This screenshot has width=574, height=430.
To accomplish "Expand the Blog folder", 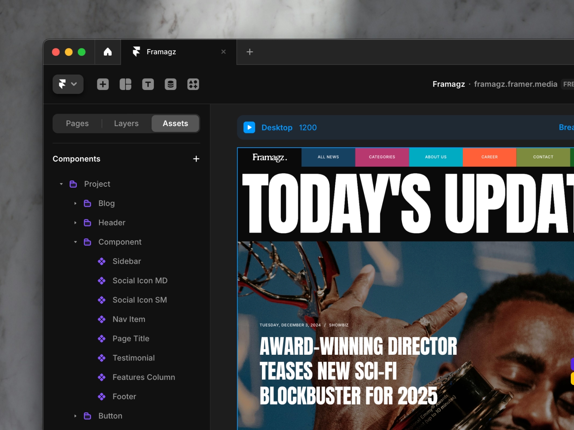I will point(75,203).
